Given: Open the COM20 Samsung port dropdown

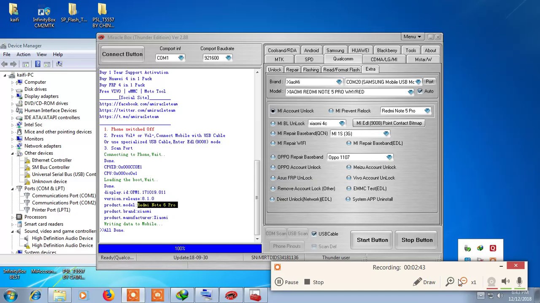Looking at the screenshot, I should click(418, 82).
